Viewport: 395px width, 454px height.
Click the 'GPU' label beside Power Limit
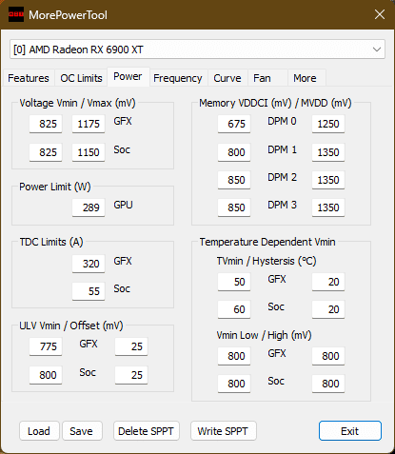(123, 205)
